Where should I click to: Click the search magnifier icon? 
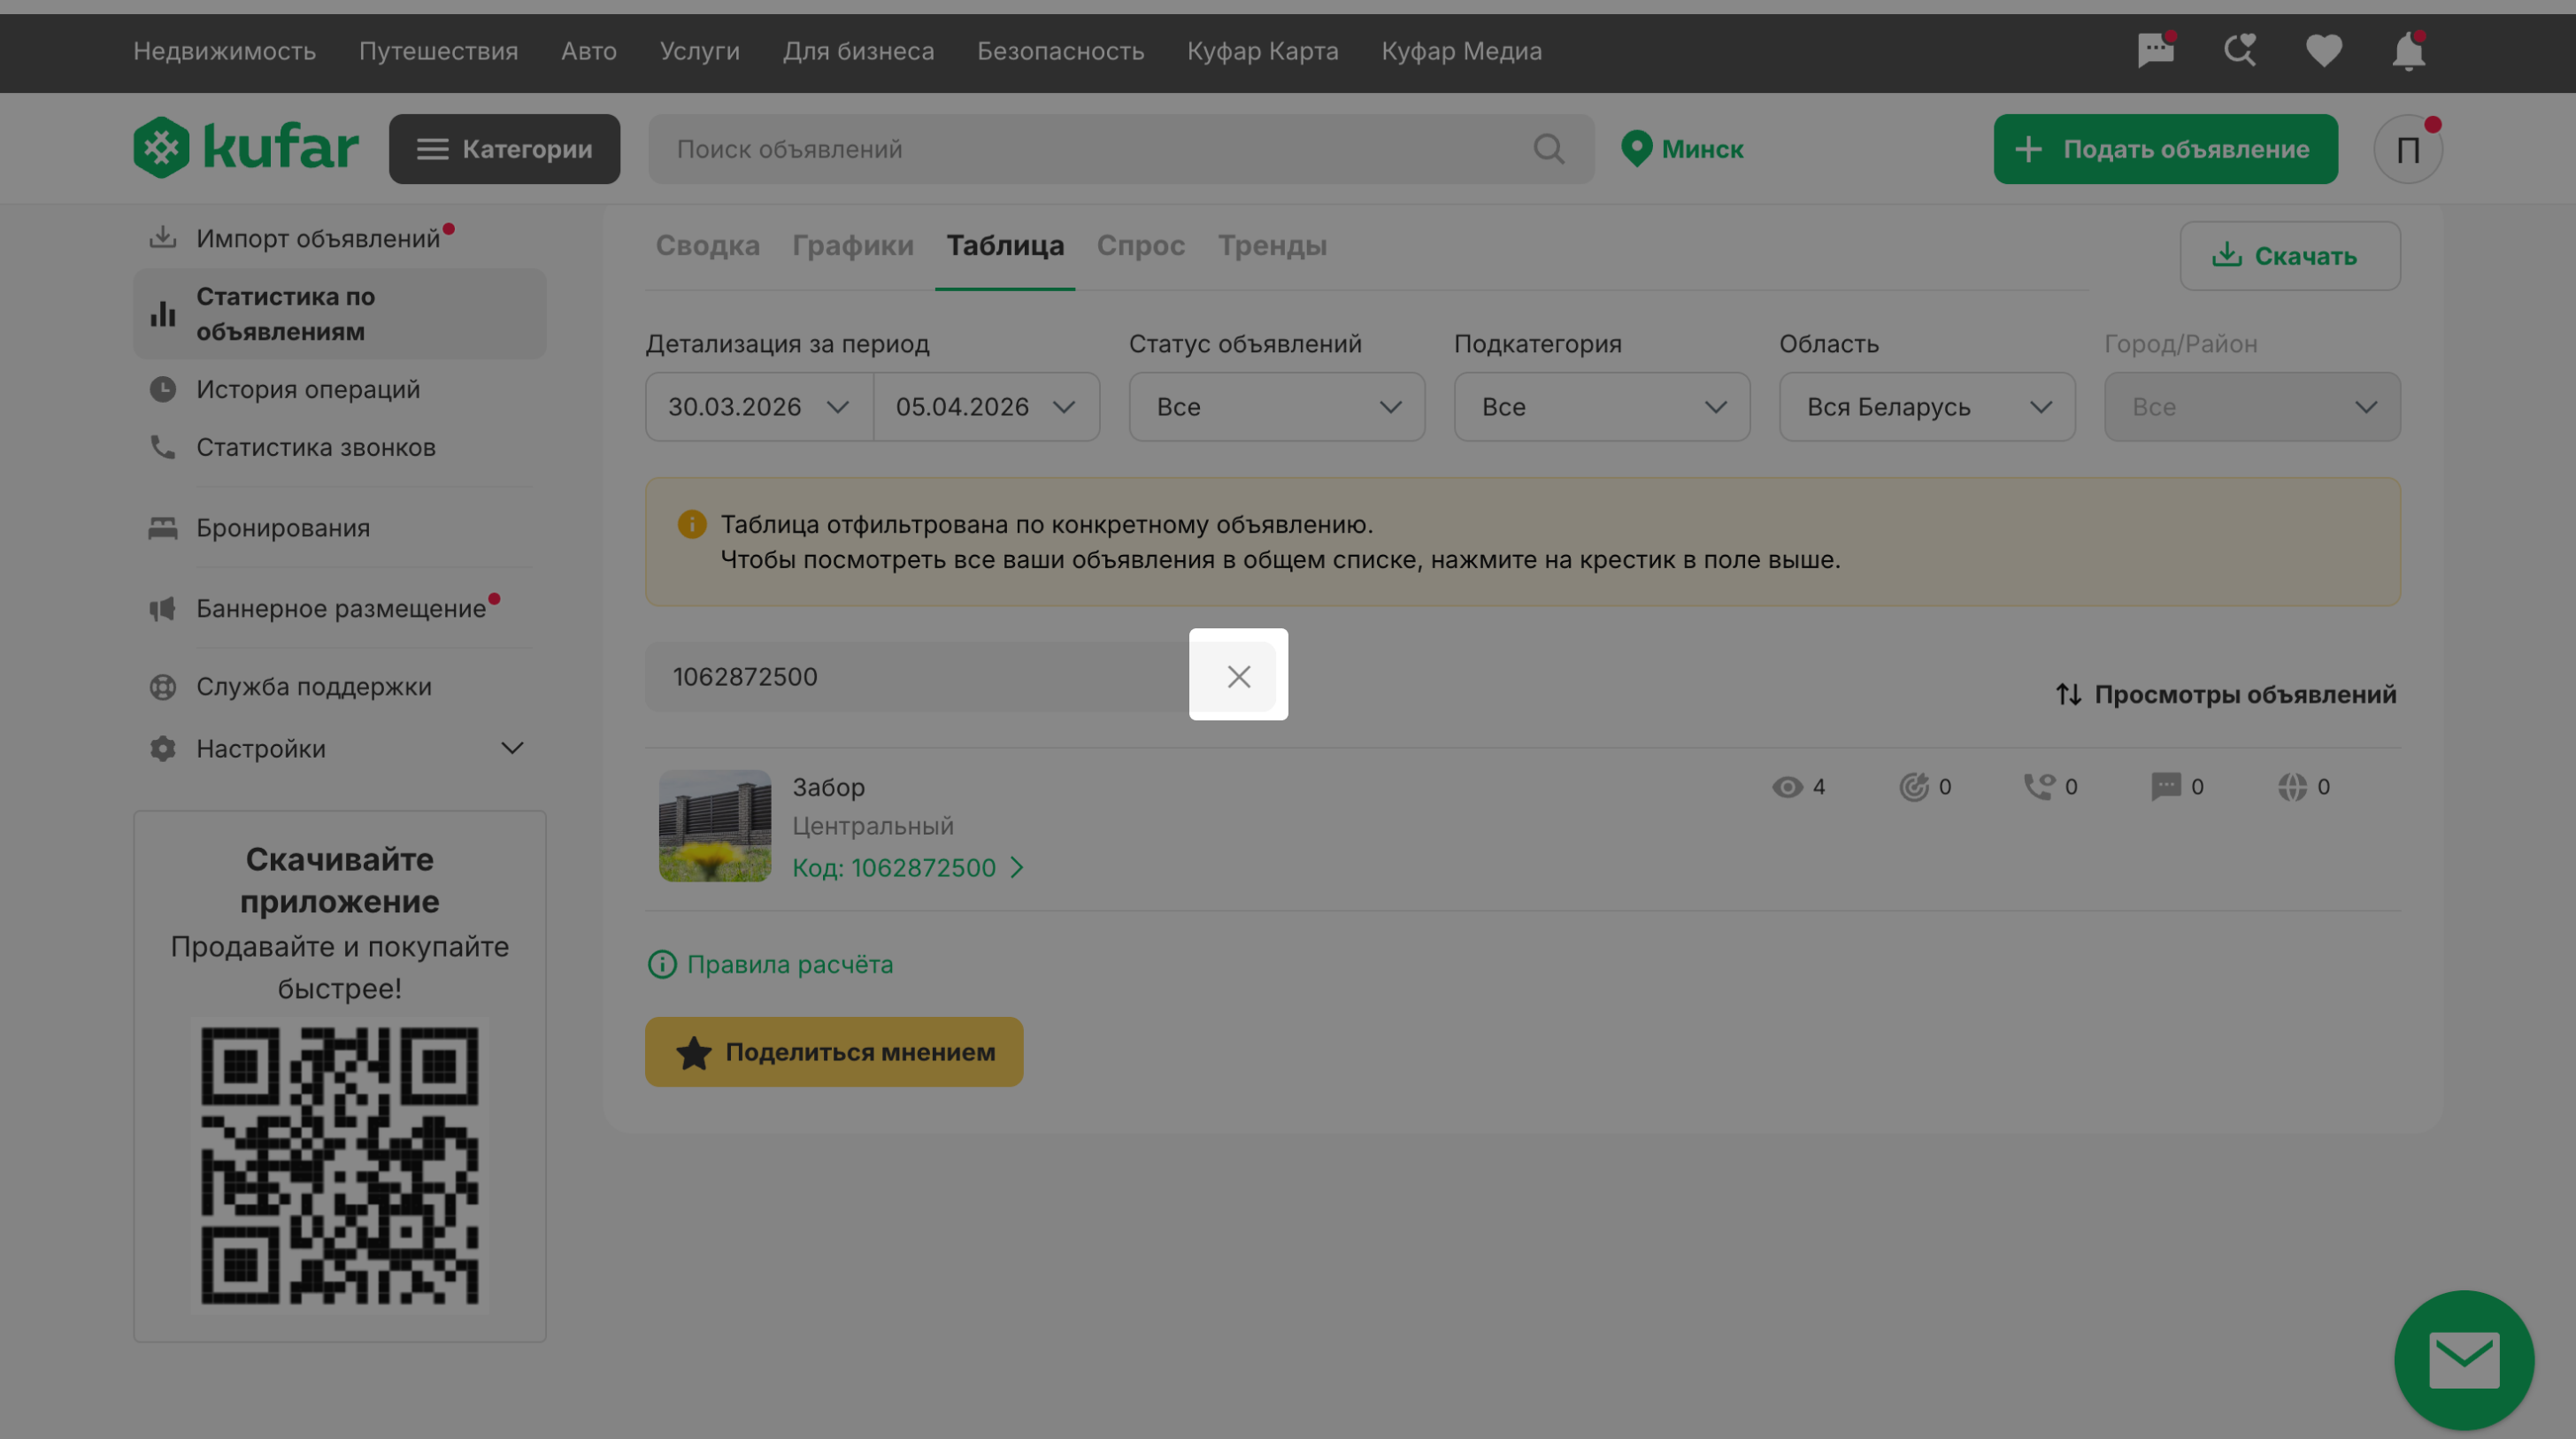click(x=1548, y=149)
